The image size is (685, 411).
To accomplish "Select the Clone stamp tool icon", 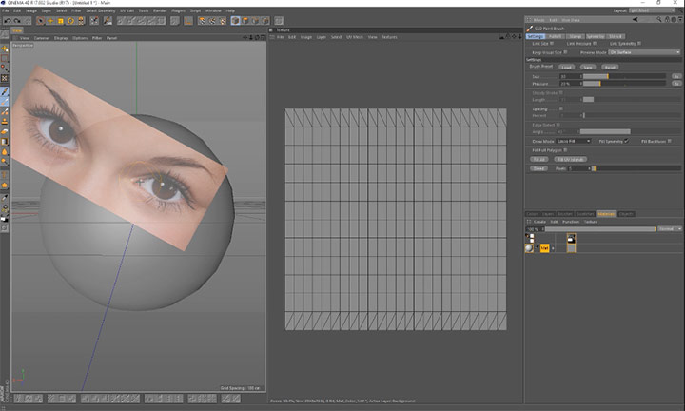I will point(5,122).
